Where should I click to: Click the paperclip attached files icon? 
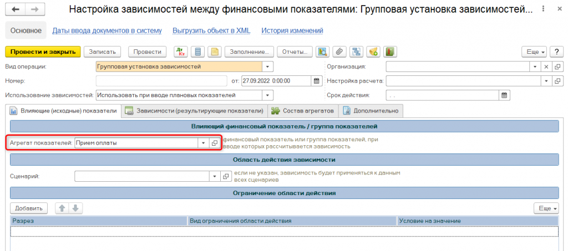click(x=338, y=52)
